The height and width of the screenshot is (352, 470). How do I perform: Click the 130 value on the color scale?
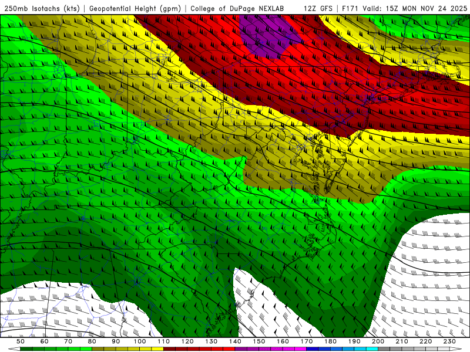[x=211, y=341]
